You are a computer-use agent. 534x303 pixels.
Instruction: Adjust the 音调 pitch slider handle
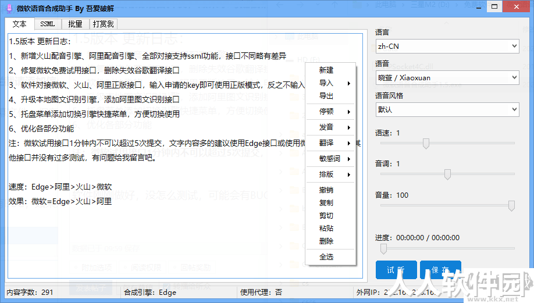[x=447, y=174]
